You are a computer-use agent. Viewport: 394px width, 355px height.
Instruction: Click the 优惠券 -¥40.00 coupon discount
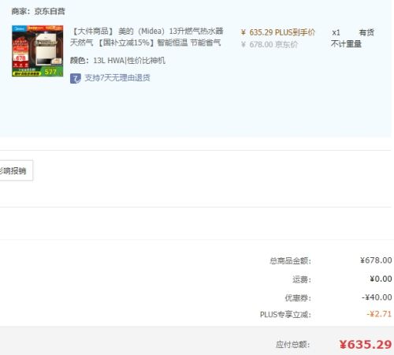pos(377,297)
